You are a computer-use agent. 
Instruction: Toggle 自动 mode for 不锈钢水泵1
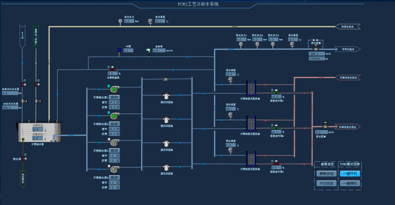pos(114,97)
